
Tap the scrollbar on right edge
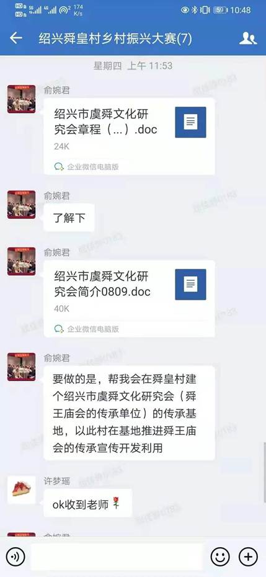(264, 472)
